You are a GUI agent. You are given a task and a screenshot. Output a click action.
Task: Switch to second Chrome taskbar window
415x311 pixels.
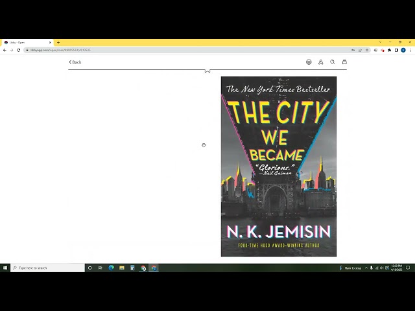click(154, 268)
